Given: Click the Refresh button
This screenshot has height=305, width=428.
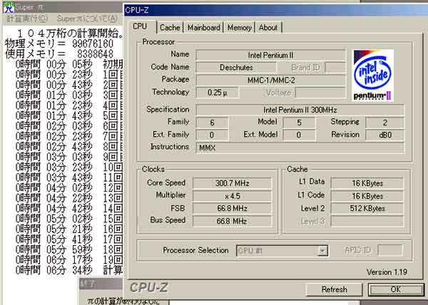Looking at the screenshot, I should [335, 289].
